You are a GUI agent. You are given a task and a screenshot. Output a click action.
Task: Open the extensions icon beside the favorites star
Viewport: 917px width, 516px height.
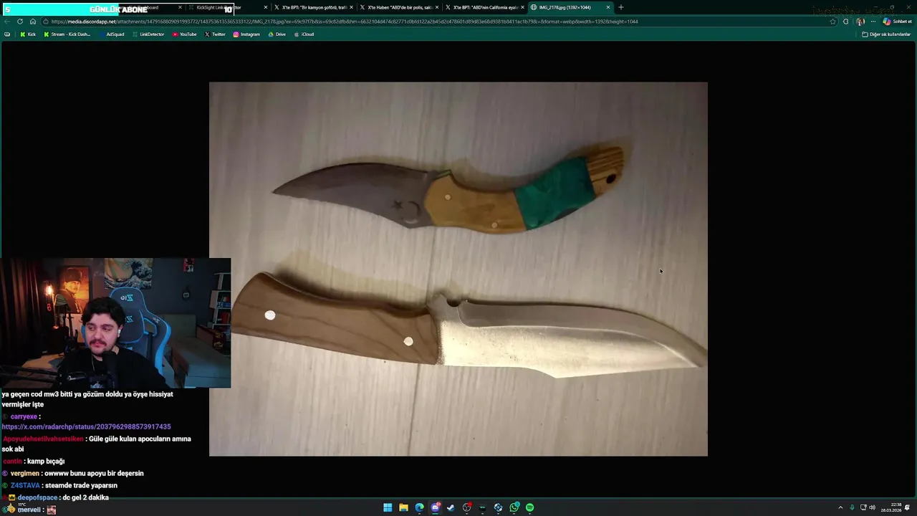pos(846,21)
